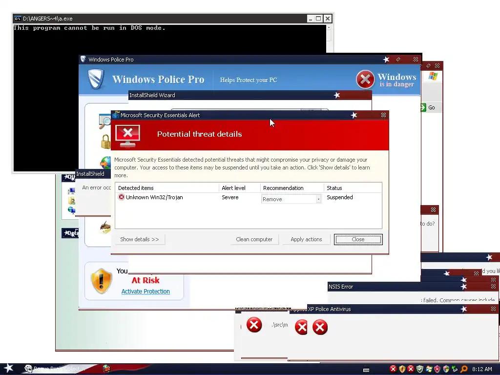
Task: Collapse the Details panel header in Explorer
Action: pyautogui.click(x=70, y=233)
